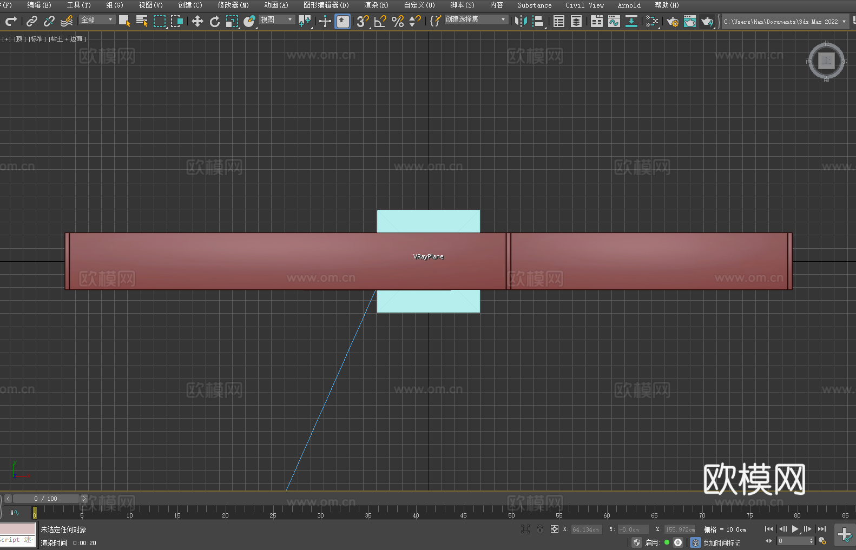The height and width of the screenshot is (550, 856).
Task: Toggle the Angle Snap button
Action: 380,21
